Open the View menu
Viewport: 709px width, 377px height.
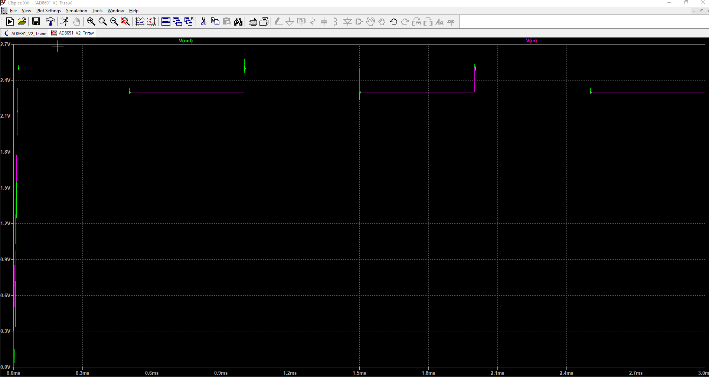point(26,11)
